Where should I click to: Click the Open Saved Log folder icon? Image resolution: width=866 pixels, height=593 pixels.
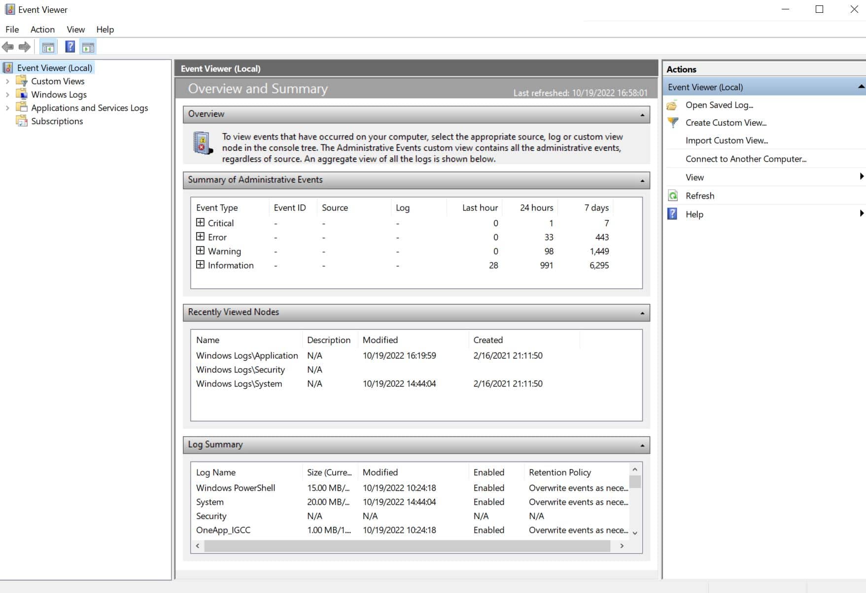click(672, 105)
